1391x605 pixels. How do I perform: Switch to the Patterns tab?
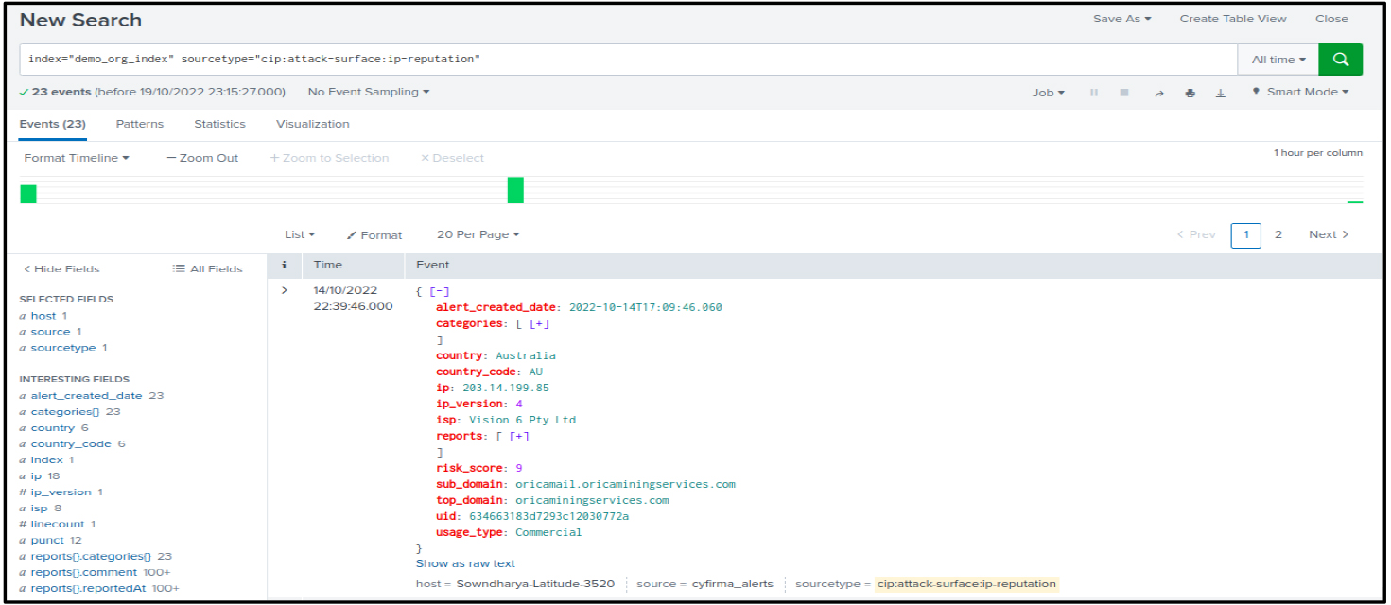coord(140,124)
